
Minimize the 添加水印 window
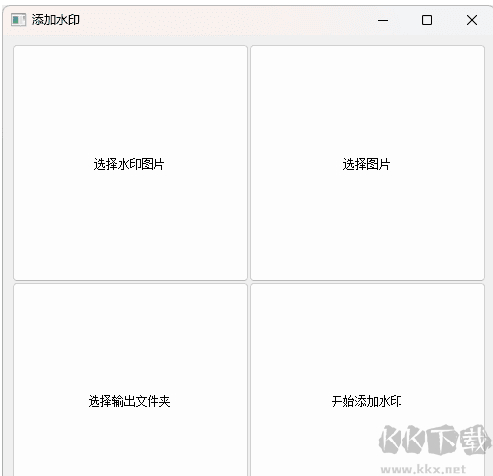pos(383,20)
